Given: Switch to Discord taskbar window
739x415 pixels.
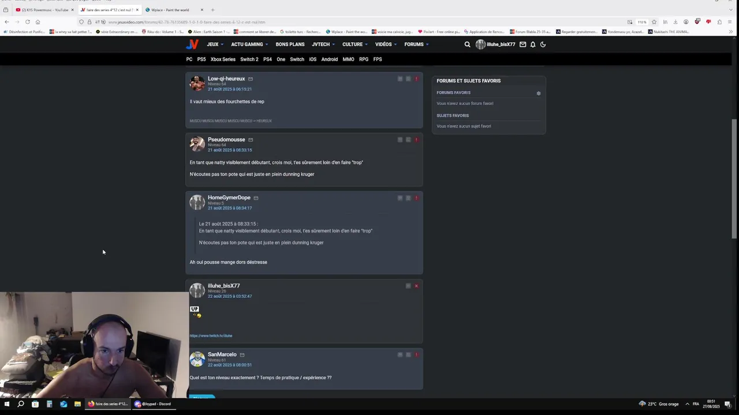Looking at the screenshot, I should click(153, 404).
